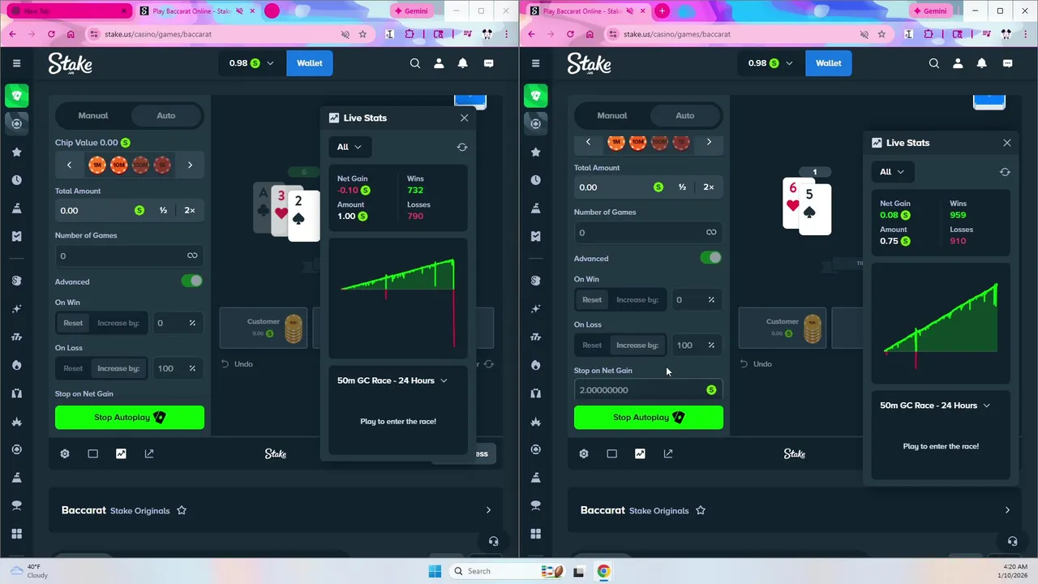Open sidebar recent clock in left window
Screen dimensions: 1038x584
click(16, 180)
